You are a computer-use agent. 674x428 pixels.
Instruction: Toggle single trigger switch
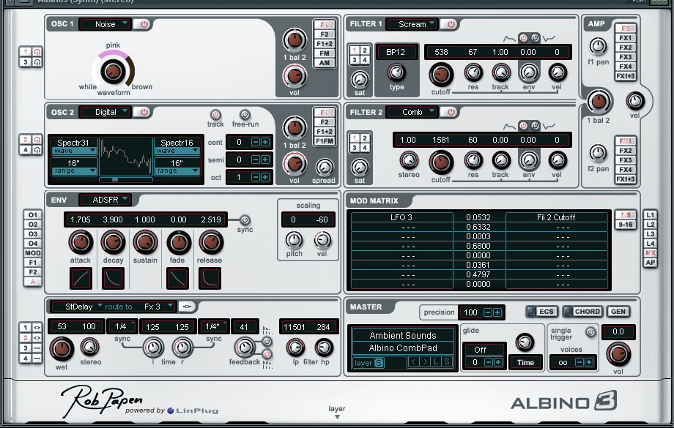pyautogui.click(x=590, y=332)
